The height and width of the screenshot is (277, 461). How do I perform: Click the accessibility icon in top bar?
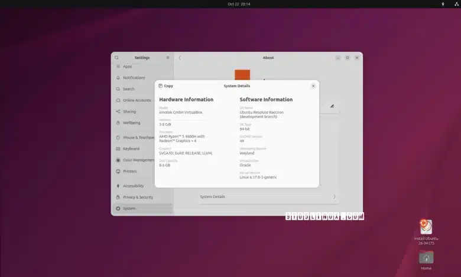click(443, 4)
